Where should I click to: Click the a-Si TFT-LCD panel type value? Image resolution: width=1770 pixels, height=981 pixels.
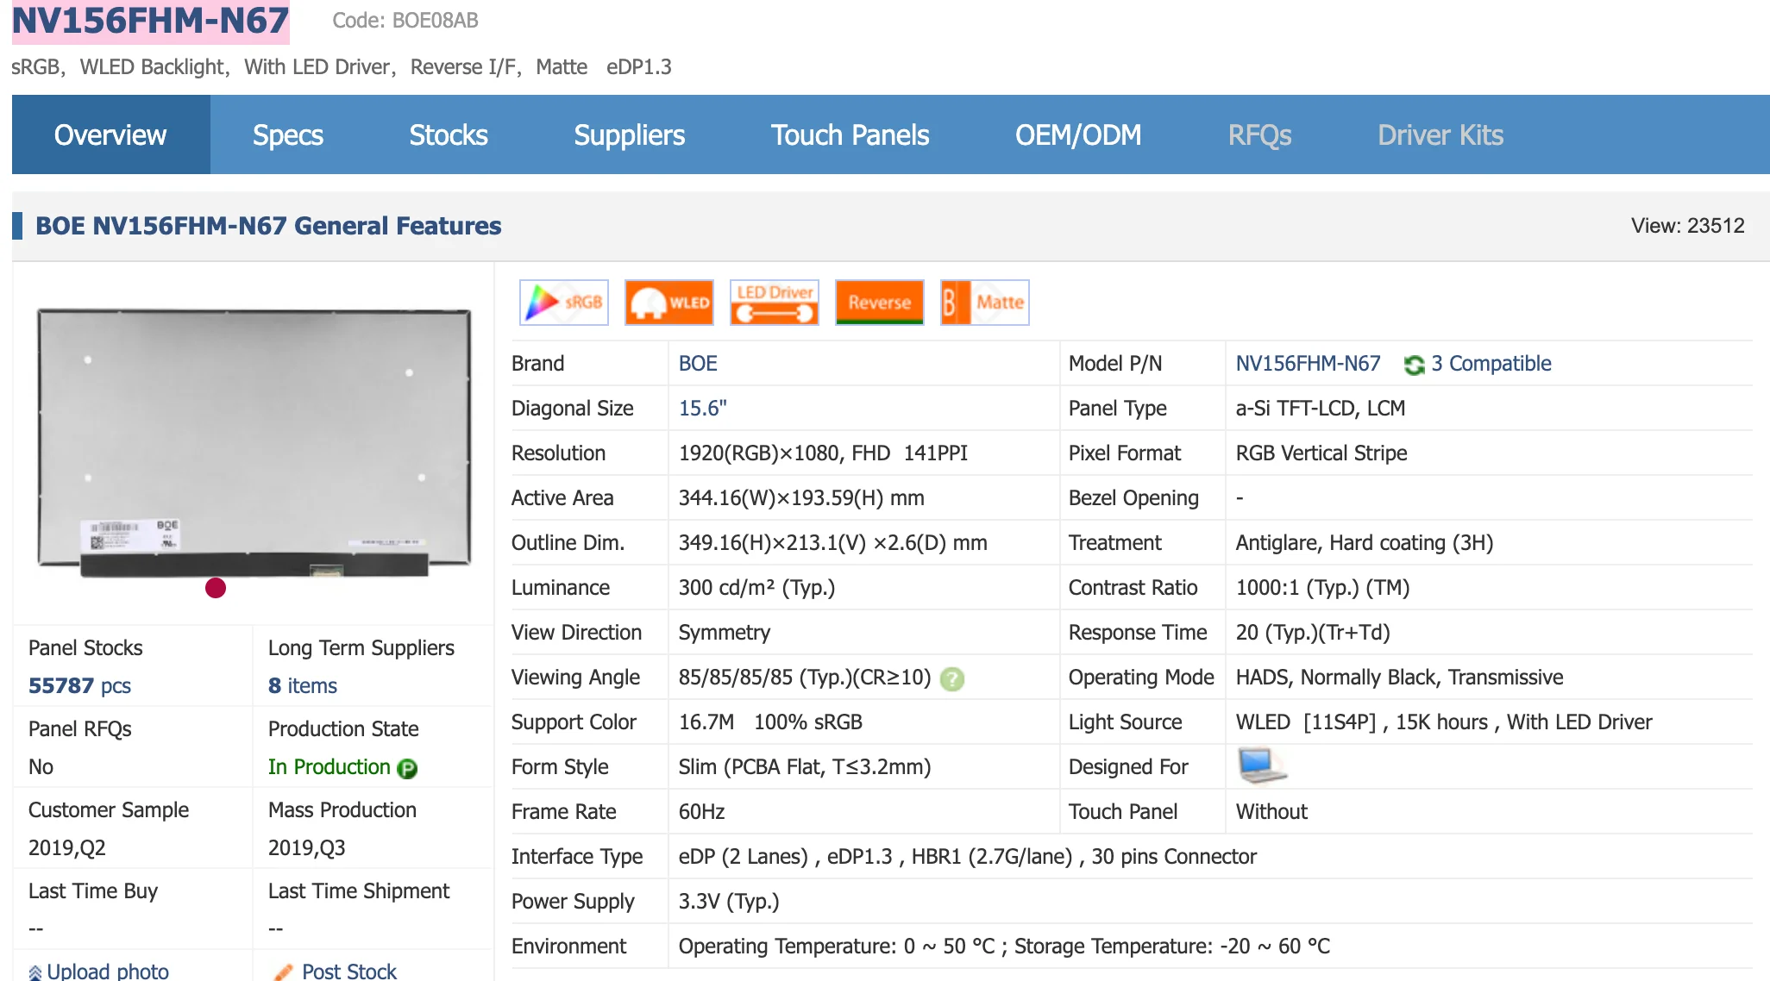click(1321, 409)
